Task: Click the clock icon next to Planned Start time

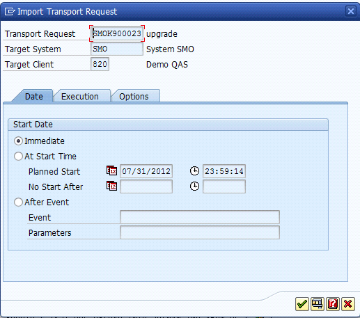Action: pyautogui.click(x=194, y=171)
